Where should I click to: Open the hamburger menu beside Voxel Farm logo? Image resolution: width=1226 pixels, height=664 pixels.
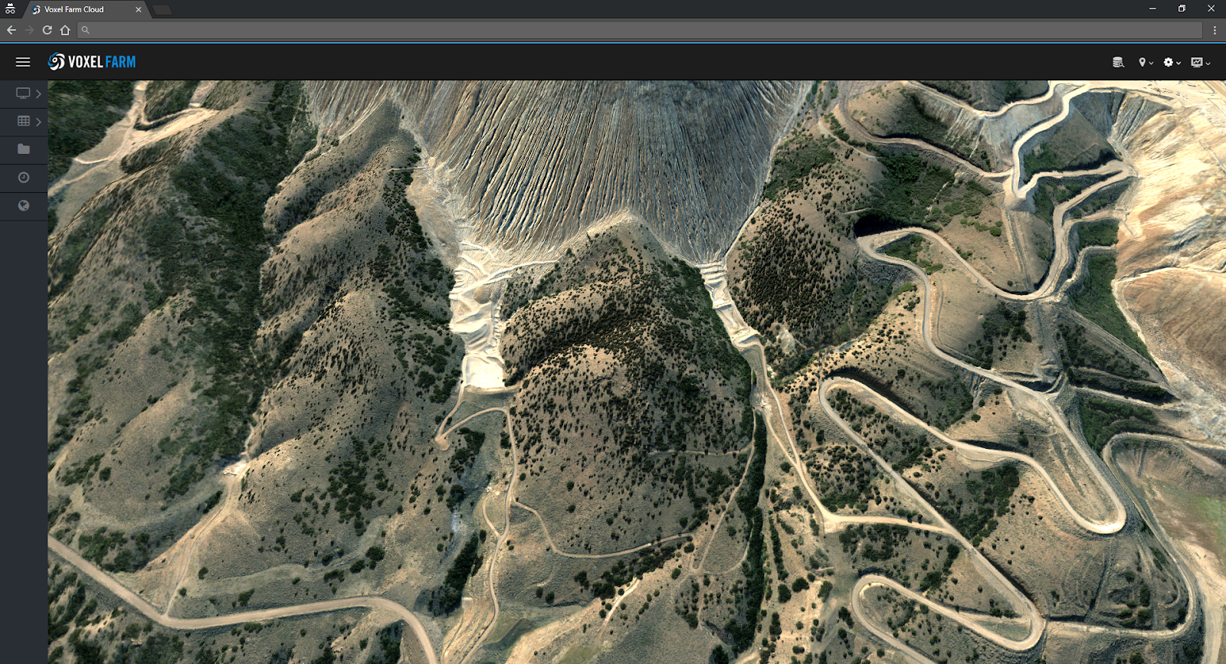point(23,62)
